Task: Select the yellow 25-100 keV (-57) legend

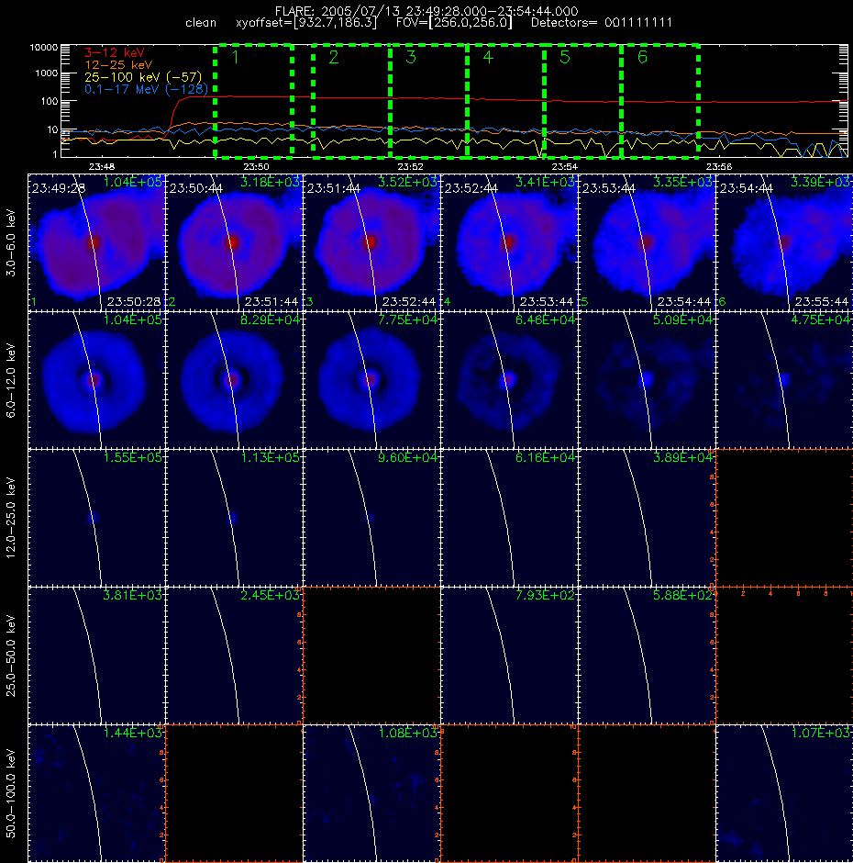Action: coord(143,77)
